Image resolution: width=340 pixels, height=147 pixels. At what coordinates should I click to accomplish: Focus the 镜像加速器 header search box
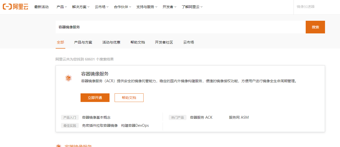coord(317,7)
